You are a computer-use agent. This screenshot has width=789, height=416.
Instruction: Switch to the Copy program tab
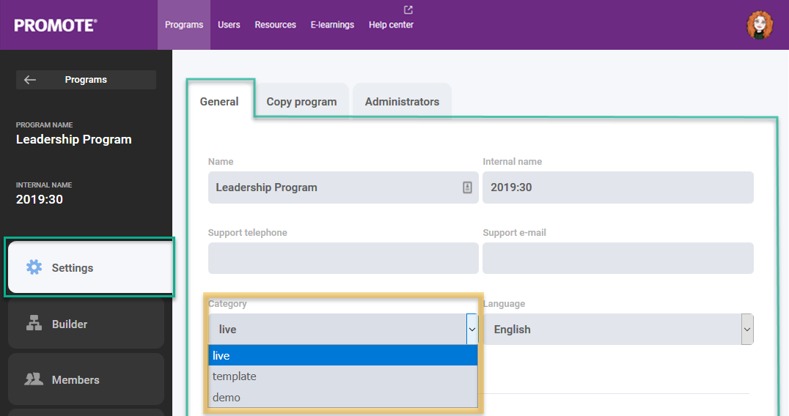(x=301, y=102)
